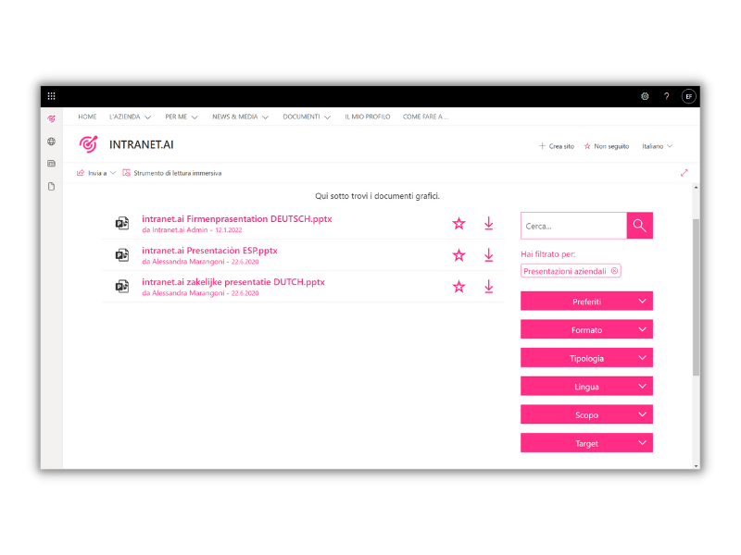Viewport: 741px width, 555px height.
Task: Open the Office app launcher waffle icon
Action: 51,95
